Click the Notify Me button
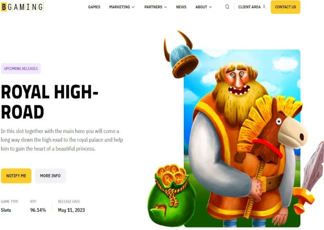The height and width of the screenshot is (230, 324). click(x=16, y=176)
